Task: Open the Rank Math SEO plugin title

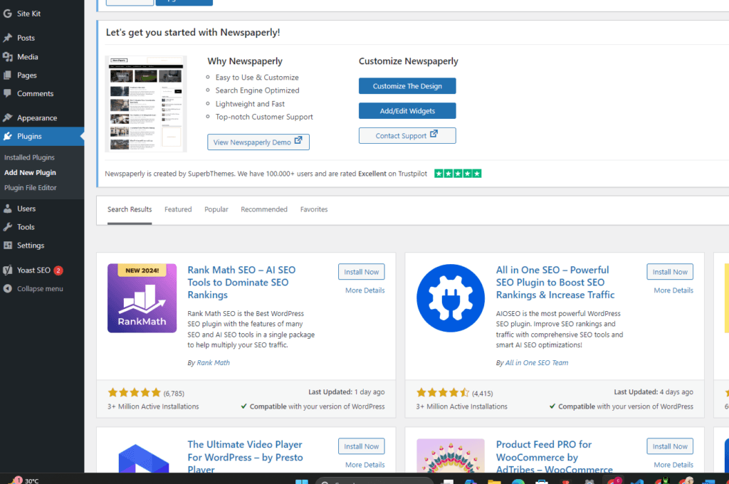Action: click(241, 283)
